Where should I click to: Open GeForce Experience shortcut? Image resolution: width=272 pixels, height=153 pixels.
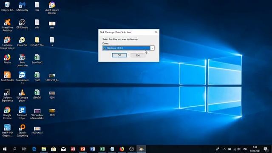(7, 95)
